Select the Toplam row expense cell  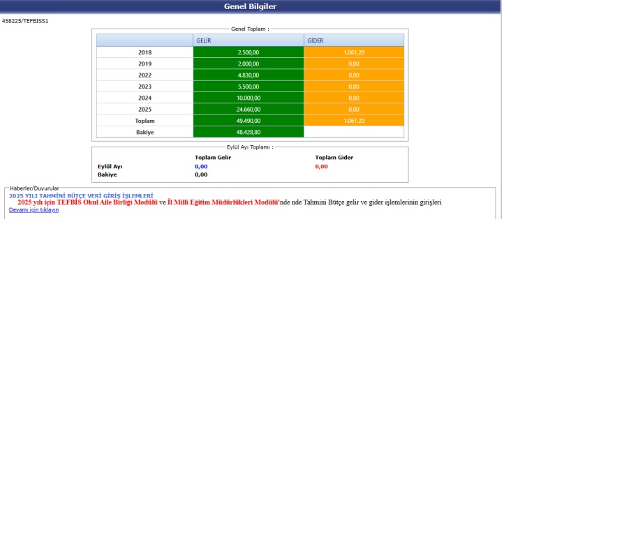[353, 121]
